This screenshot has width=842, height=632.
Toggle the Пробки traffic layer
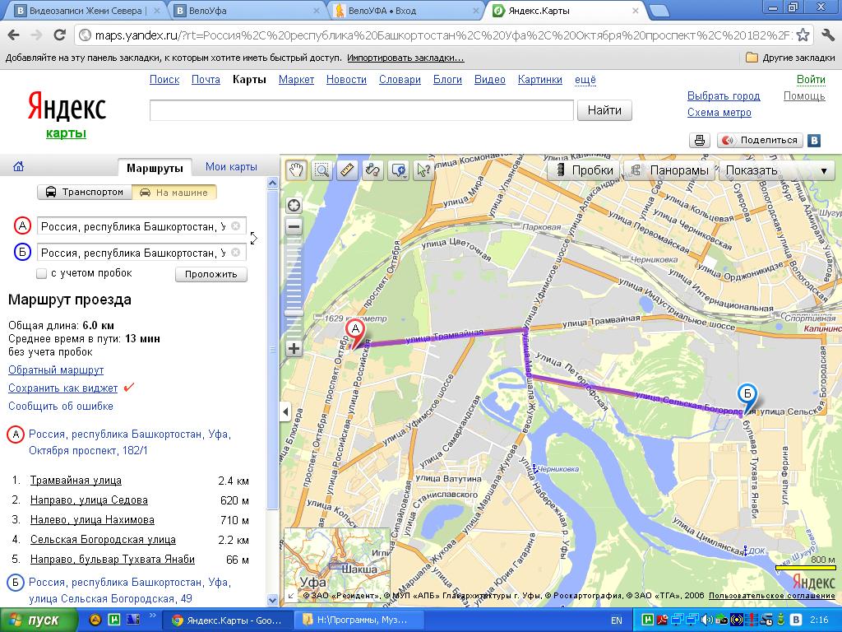pyautogui.click(x=585, y=170)
